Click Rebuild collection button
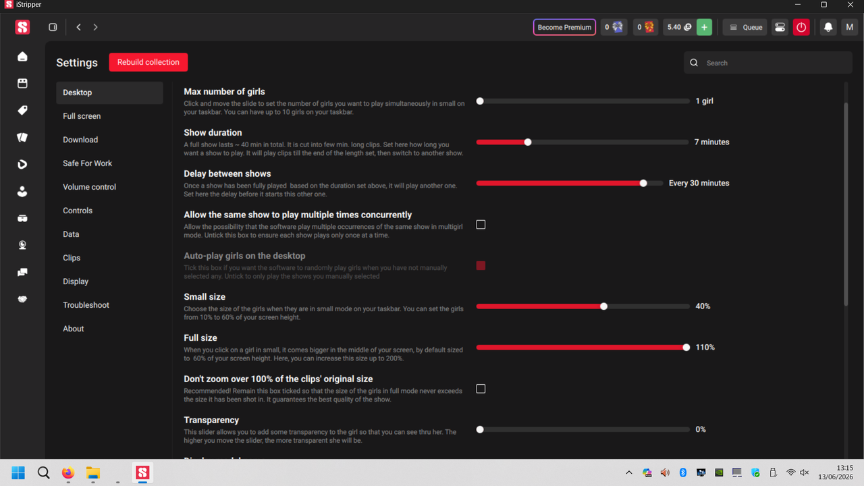Screen dimensions: 864x486 (x=148, y=62)
